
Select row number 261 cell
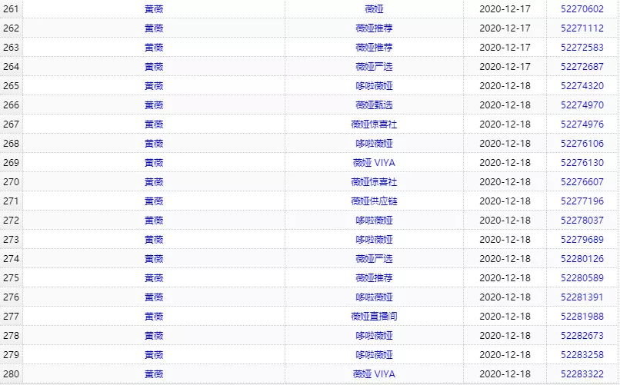point(11,8)
